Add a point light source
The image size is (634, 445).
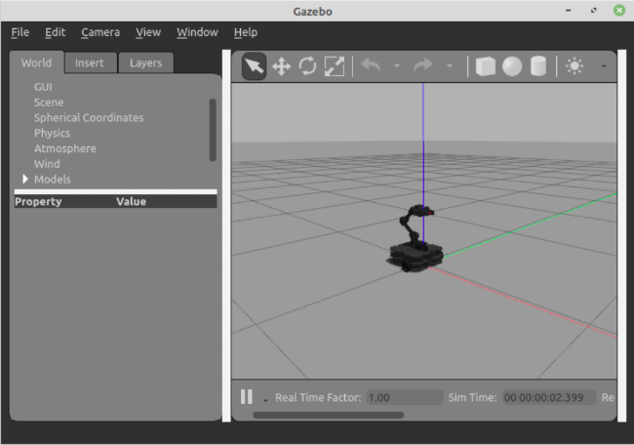coord(575,66)
